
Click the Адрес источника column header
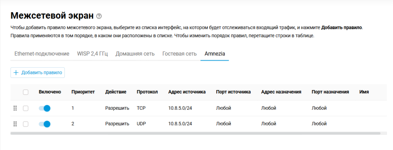click(187, 92)
